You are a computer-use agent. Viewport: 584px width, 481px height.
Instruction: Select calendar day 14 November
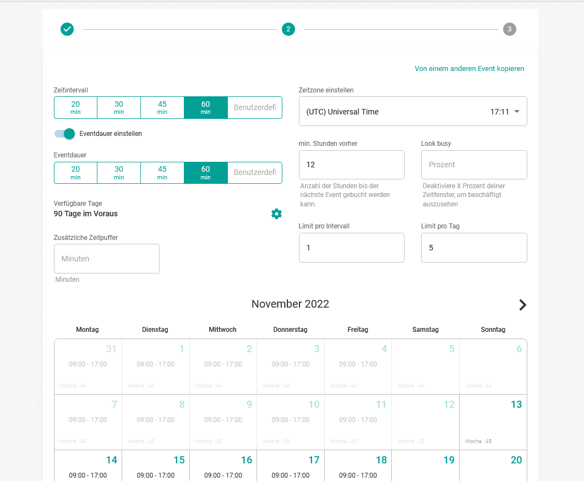(88, 466)
